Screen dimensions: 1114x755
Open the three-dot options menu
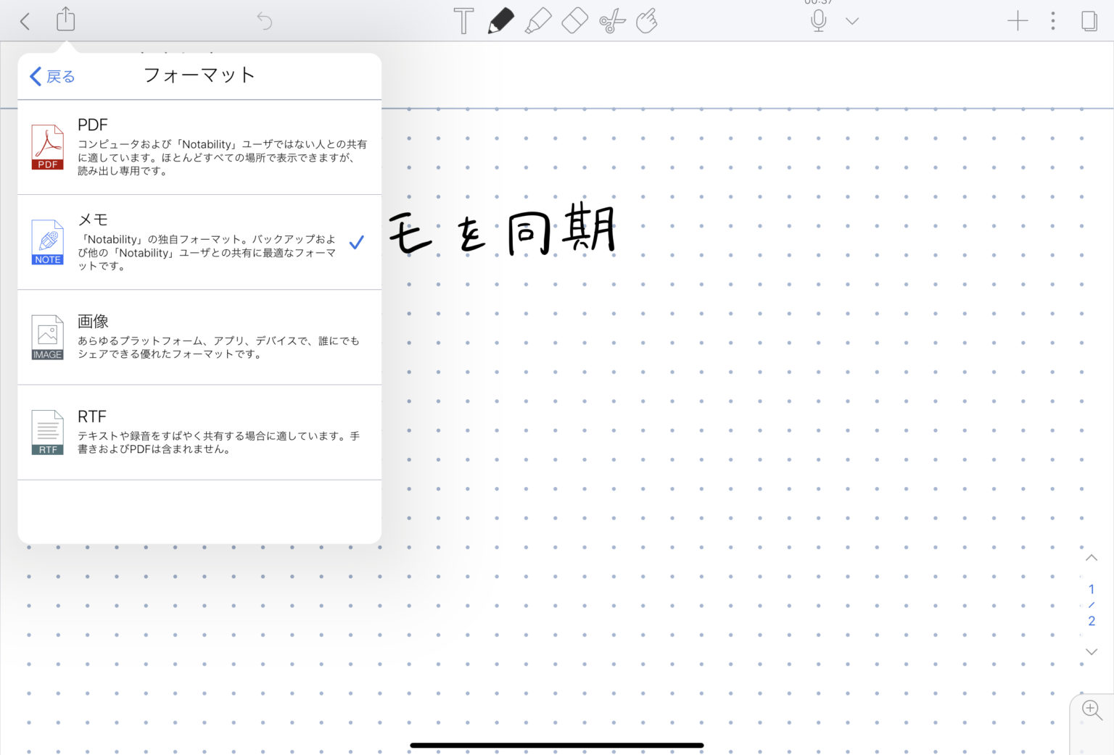tap(1052, 20)
